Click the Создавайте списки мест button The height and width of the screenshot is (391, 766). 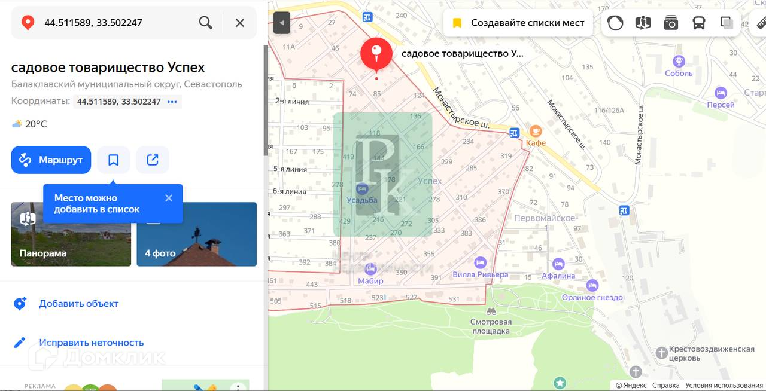click(518, 23)
